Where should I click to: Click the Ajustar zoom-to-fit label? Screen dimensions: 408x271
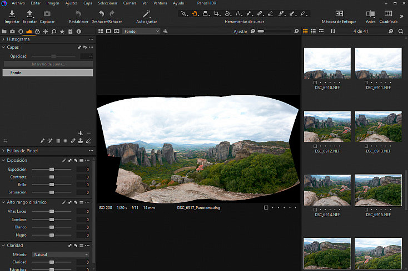240,32
